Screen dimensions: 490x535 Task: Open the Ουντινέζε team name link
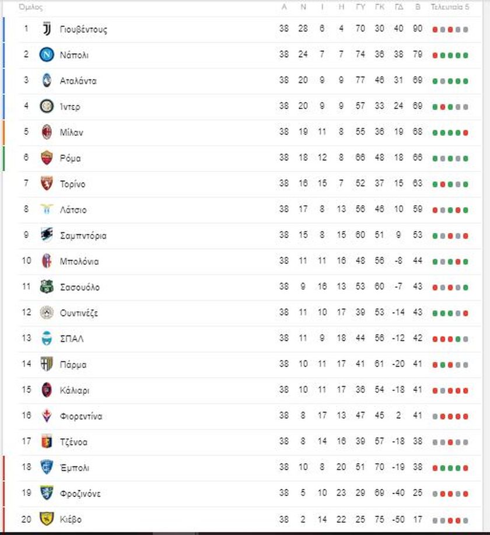point(79,313)
